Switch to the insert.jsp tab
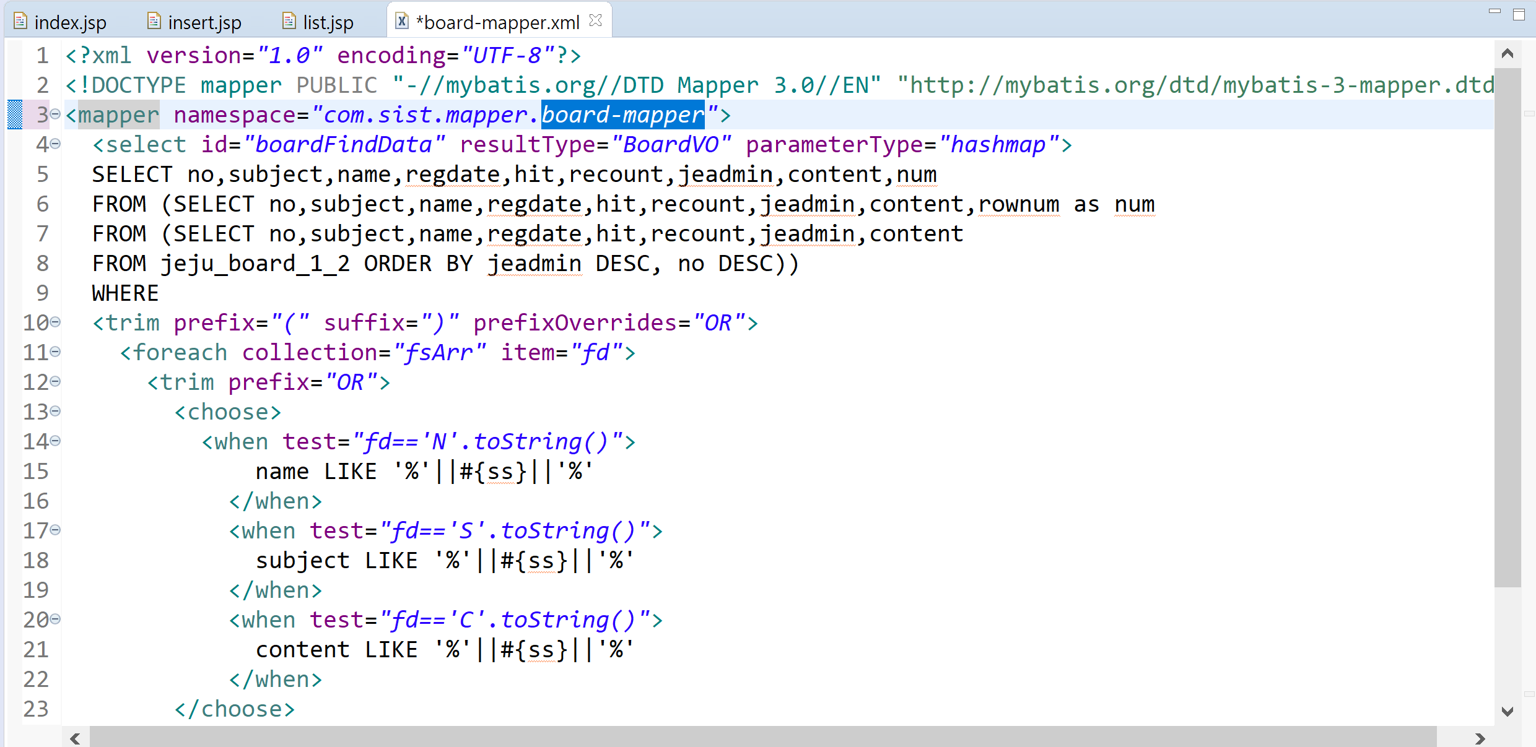Viewport: 1536px width, 747px height. coord(204,23)
